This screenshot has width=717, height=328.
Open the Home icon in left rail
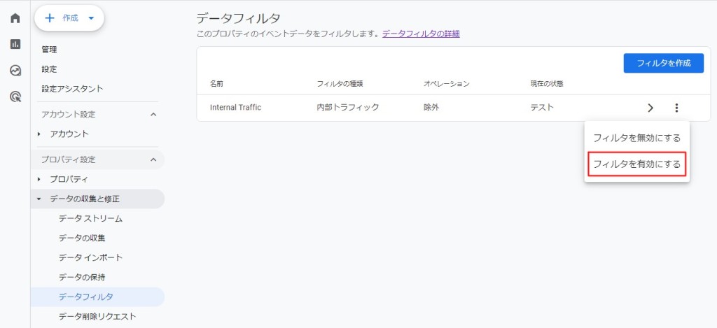15,18
